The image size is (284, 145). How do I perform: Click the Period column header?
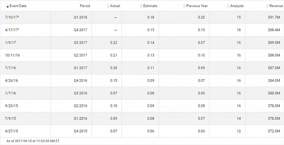pos(85,6)
